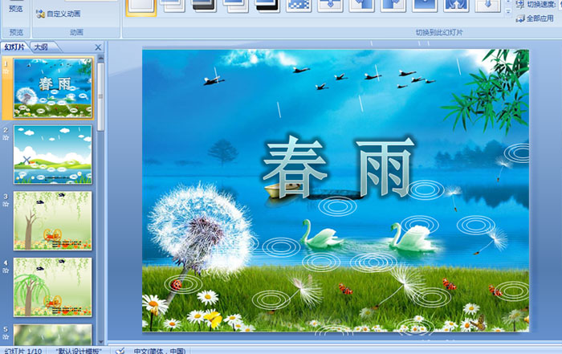Open Custom Animation (自定义动画) pane
The image size is (562, 354).
click(x=58, y=14)
